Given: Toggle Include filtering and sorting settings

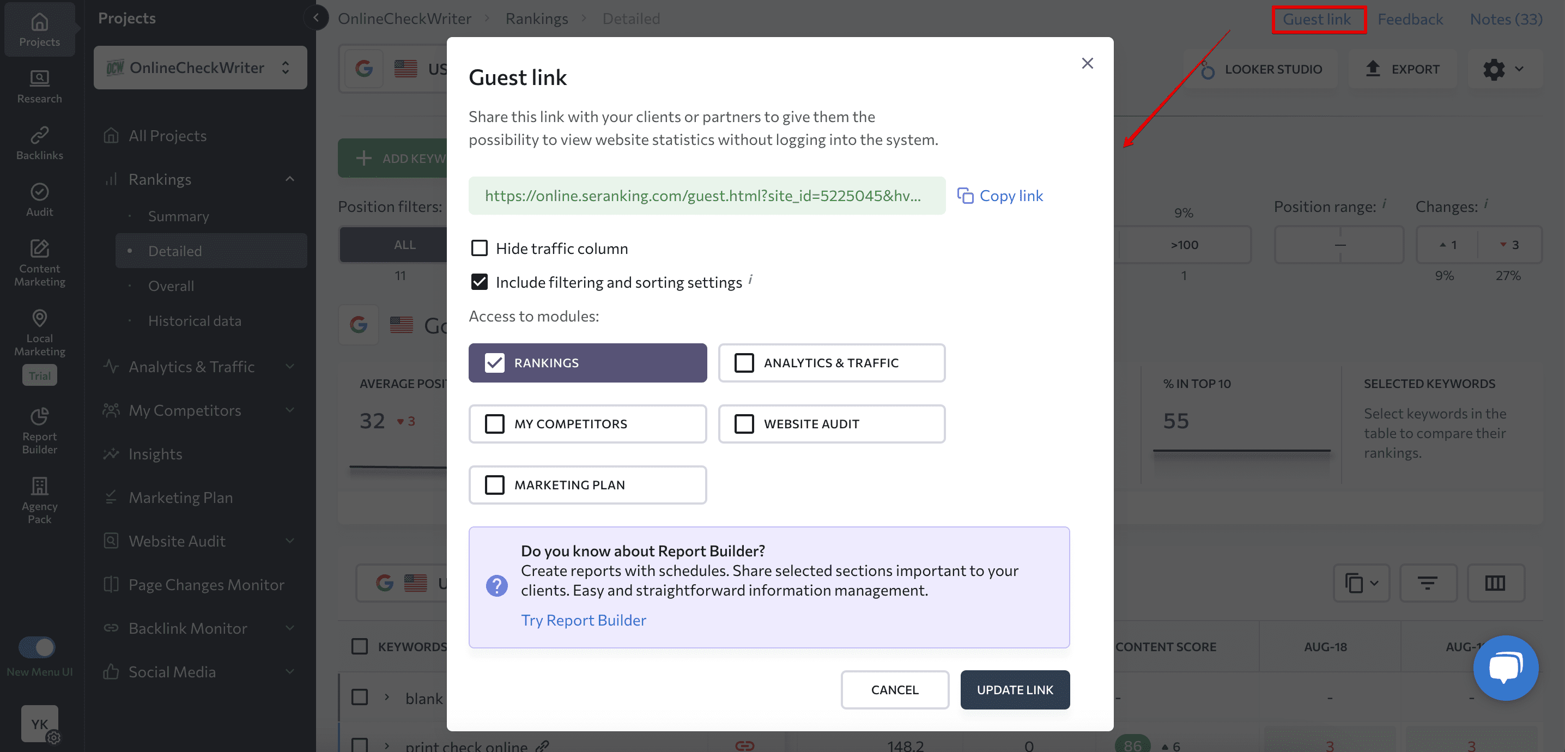Looking at the screenshot, I should [x=479, y=282].
